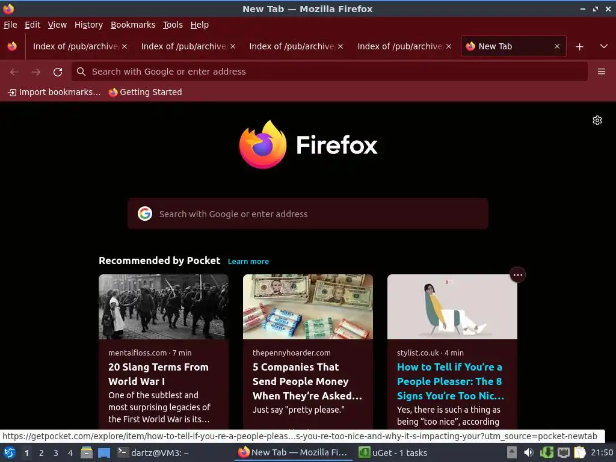This screenshot has width=616, height=462.
Task: Open the Help menu
Action: coord(200,25)
